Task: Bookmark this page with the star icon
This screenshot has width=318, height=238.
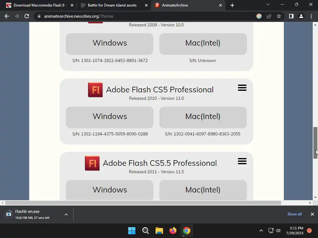Action: coord(279,16)
